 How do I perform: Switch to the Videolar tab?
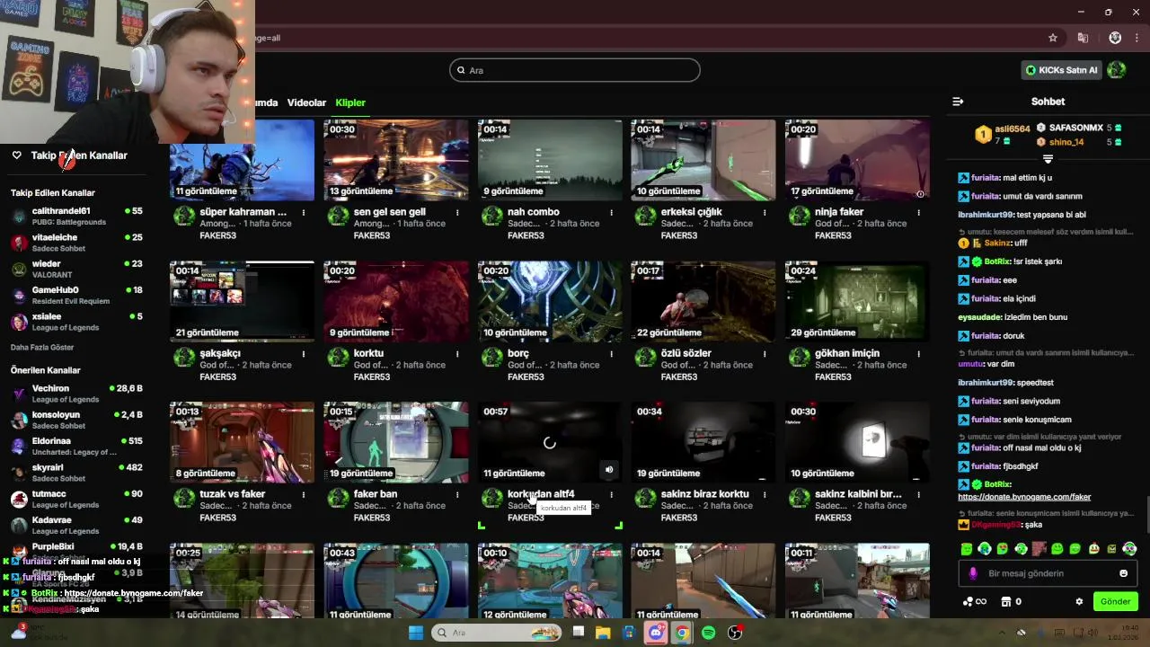tap(306, 102)
